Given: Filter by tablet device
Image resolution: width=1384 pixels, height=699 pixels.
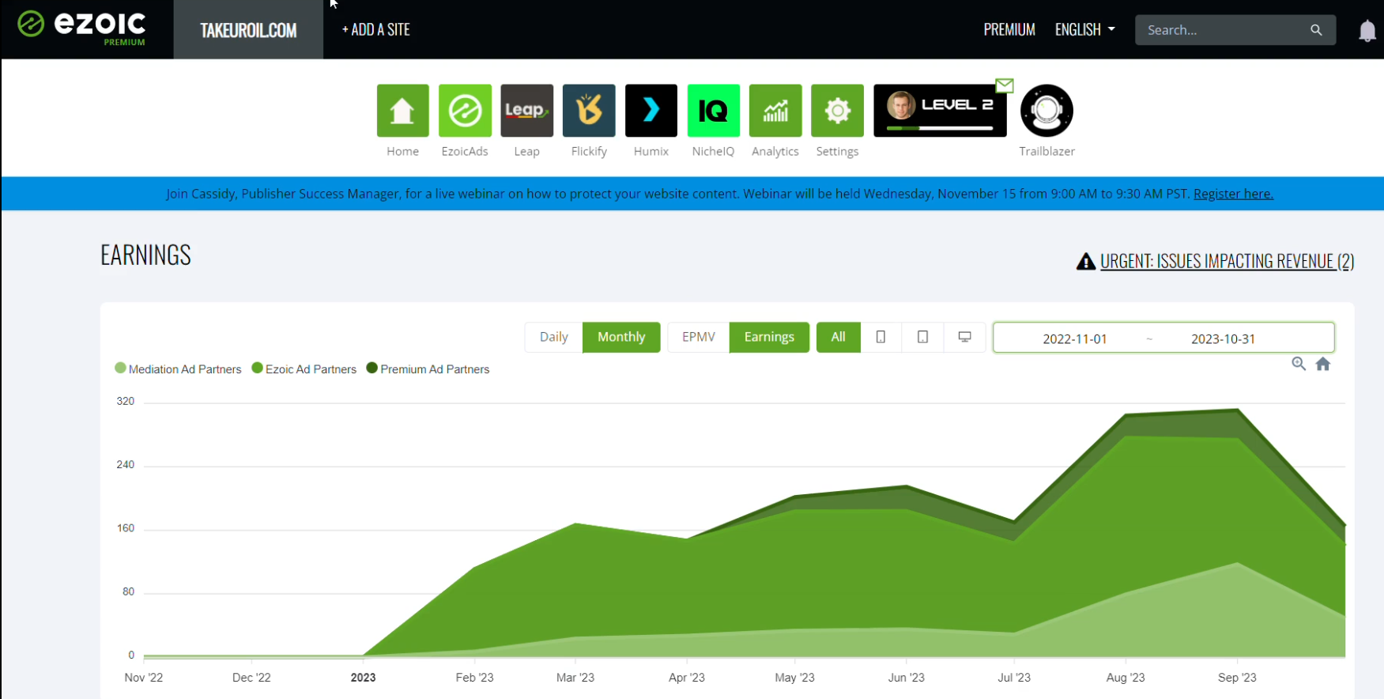Looking at the screenshot, I should coord(922,337).
